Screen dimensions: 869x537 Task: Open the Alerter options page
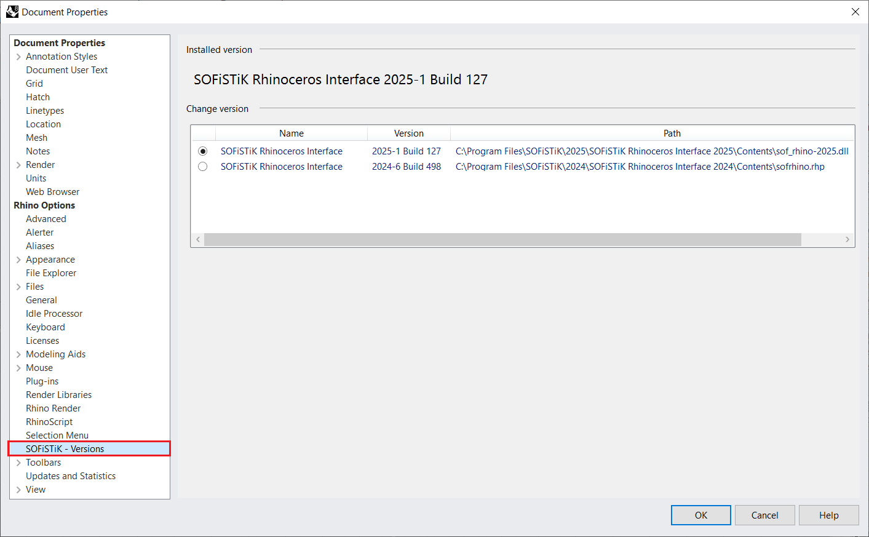pos(40,233)
